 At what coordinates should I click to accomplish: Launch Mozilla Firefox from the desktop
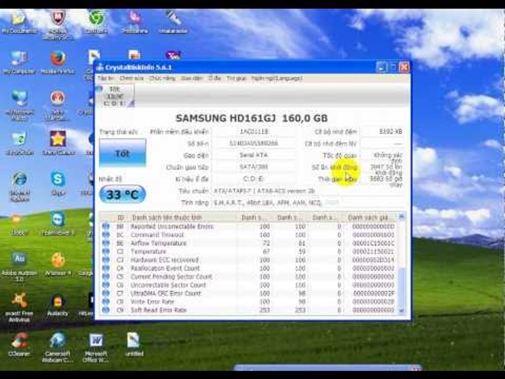pyautogui.click(x=58, y=62)
